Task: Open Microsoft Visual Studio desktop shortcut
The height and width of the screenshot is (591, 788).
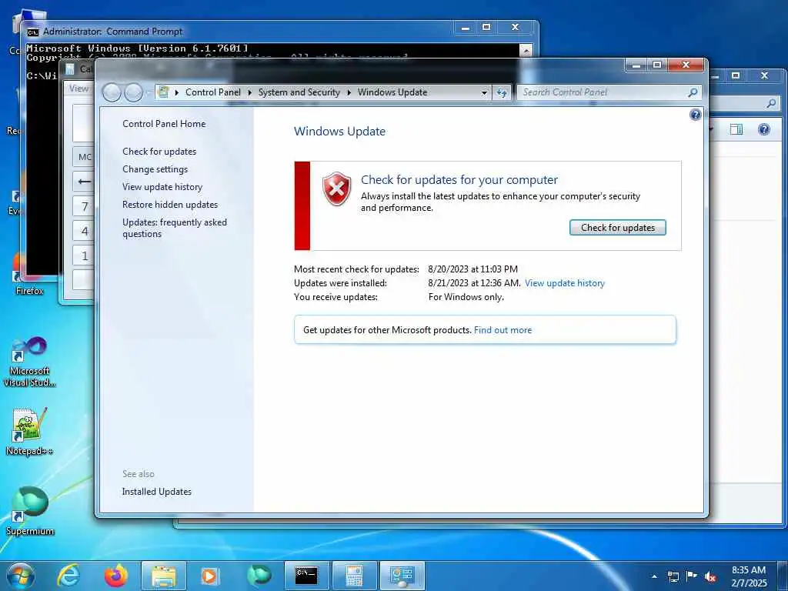Action: [29, 362]
